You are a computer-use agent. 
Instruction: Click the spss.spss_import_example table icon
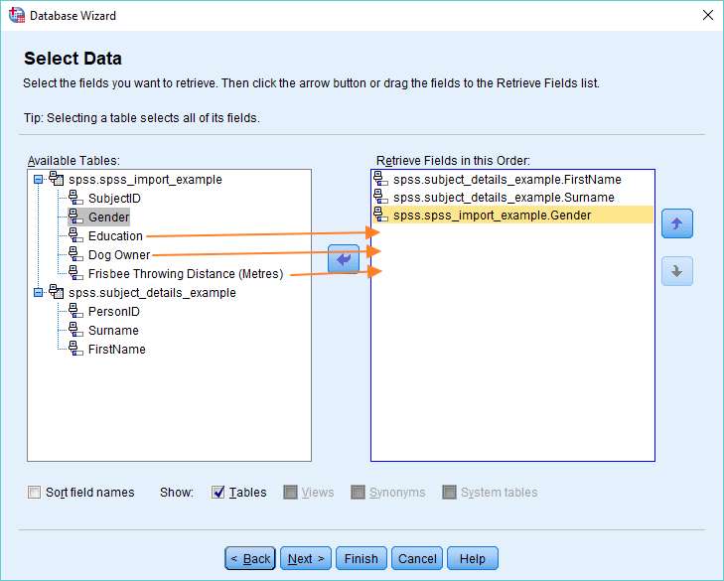coord(57,178)
